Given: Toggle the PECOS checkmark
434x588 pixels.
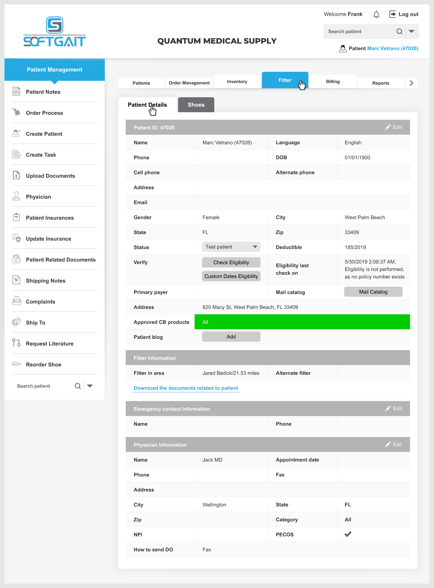Looking at the screenshot, I should 348,534.
